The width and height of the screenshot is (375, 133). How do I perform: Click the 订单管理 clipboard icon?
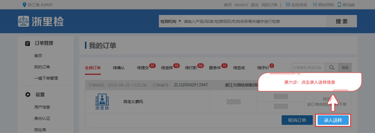click(x=28, y=43)
